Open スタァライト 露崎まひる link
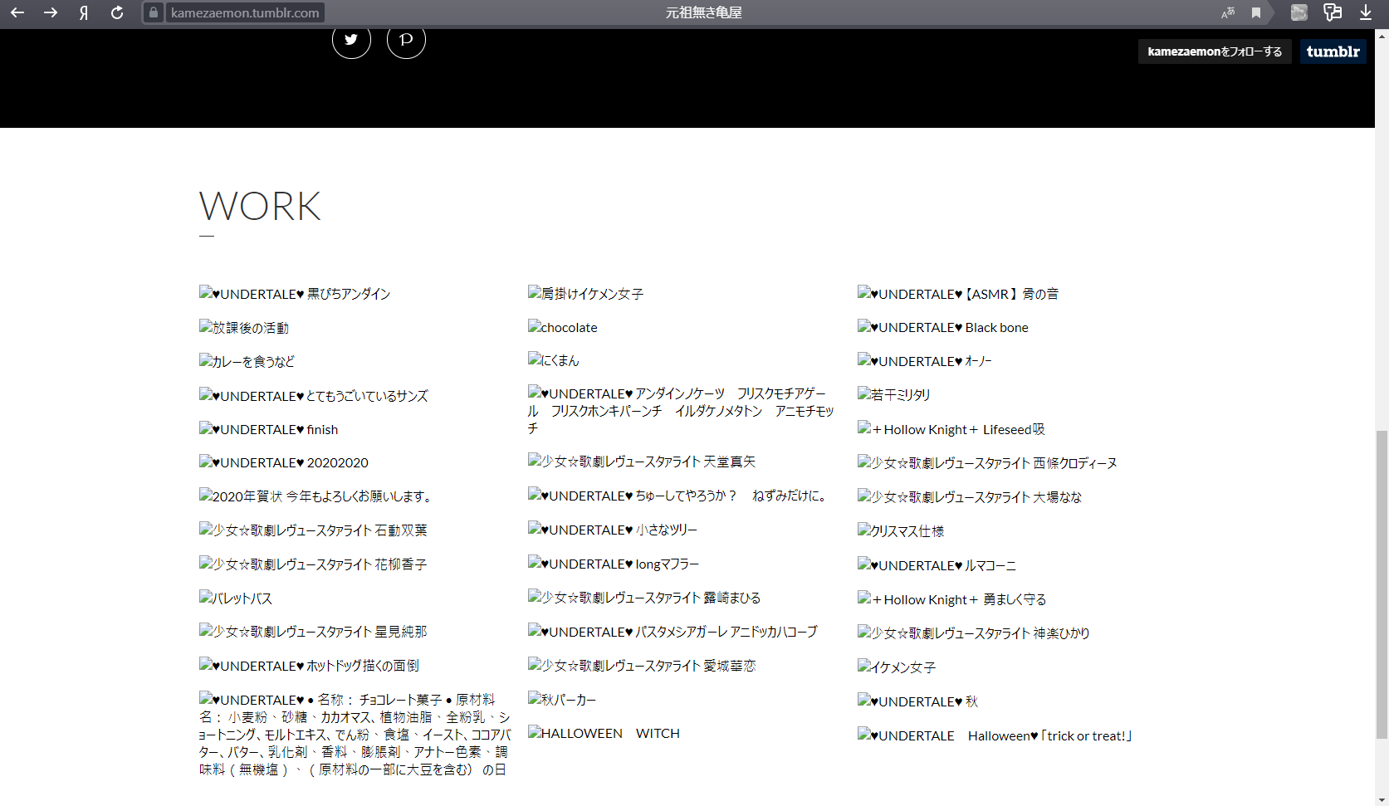This screenshot has width=1389, height=806. 644,598
